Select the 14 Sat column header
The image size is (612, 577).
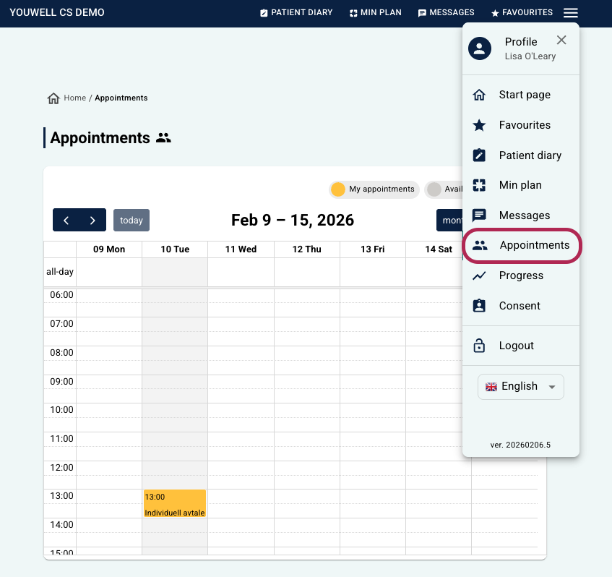[x=439, y=249]
